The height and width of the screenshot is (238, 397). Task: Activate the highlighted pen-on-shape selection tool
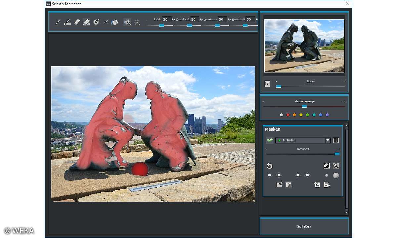(x=127, y=22)
